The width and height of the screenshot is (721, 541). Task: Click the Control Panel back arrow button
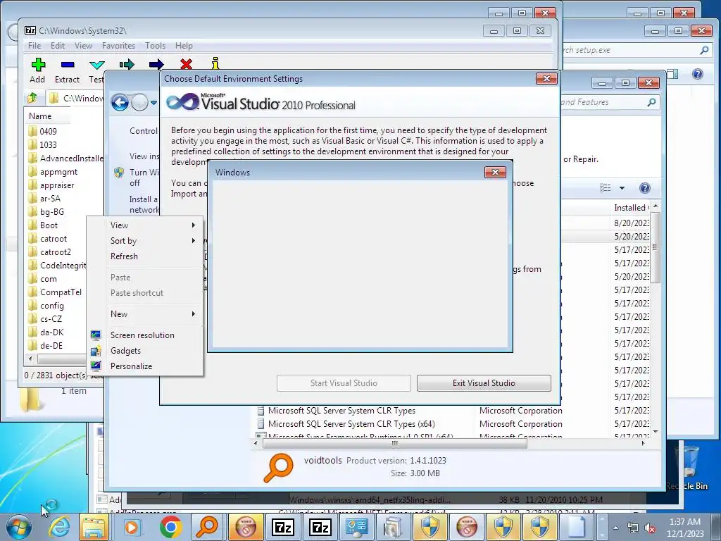click(x=120, y=103)
